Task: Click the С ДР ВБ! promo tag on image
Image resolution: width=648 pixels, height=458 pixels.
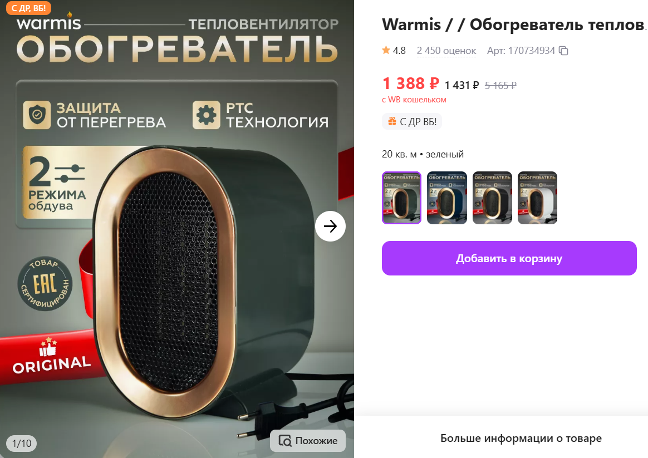Action: click(28, 8)
